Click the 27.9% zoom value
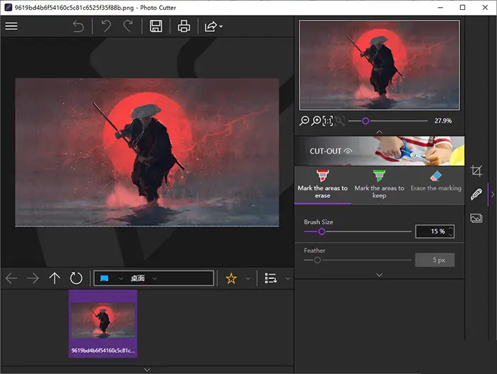Viewport: 497px width, 374px height. [443, 121]
